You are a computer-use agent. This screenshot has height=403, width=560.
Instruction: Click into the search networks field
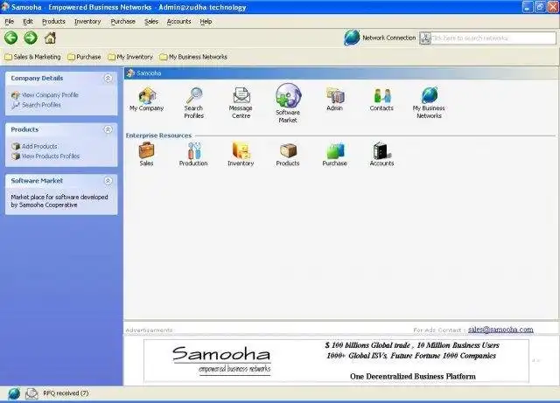493,38
